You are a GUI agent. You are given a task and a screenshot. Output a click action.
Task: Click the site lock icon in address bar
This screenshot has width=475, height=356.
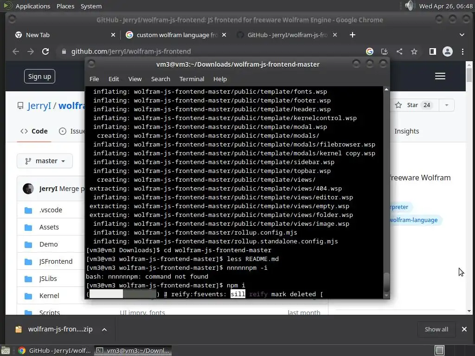[64, 51]
